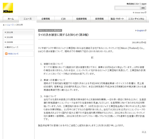Click the 以上 closing text
The width and height of the screenshot is (149, 139).
(x=144, y=132)
